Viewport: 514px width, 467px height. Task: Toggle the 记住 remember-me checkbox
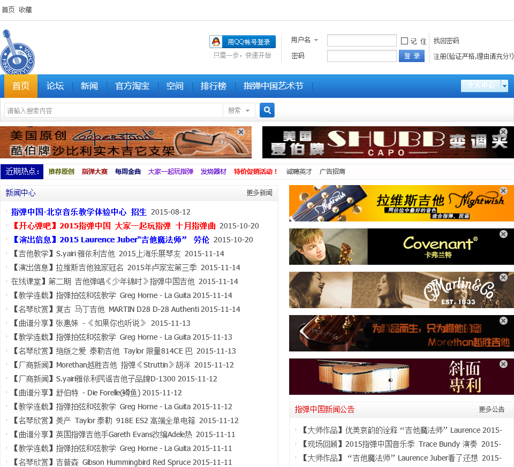[x=405, y=41]
